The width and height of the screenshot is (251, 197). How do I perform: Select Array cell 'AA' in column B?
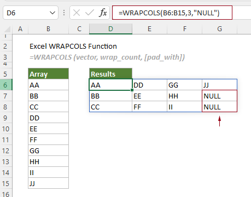48,85
